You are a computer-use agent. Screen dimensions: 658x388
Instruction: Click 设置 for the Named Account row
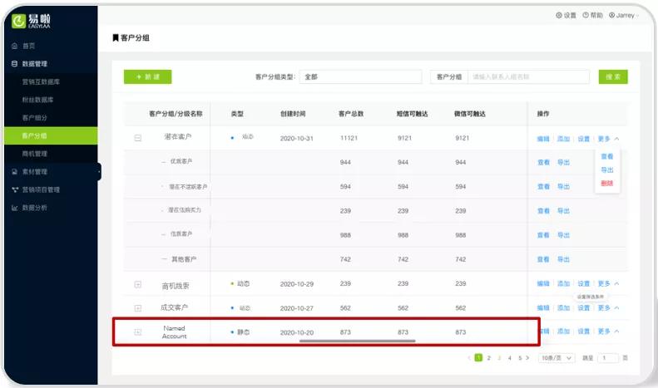click(x=584, y=332)
